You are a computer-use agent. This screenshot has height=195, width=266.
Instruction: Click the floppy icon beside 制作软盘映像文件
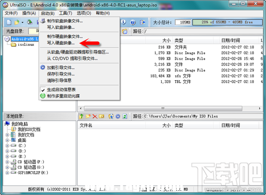click(x=43, y=21)
